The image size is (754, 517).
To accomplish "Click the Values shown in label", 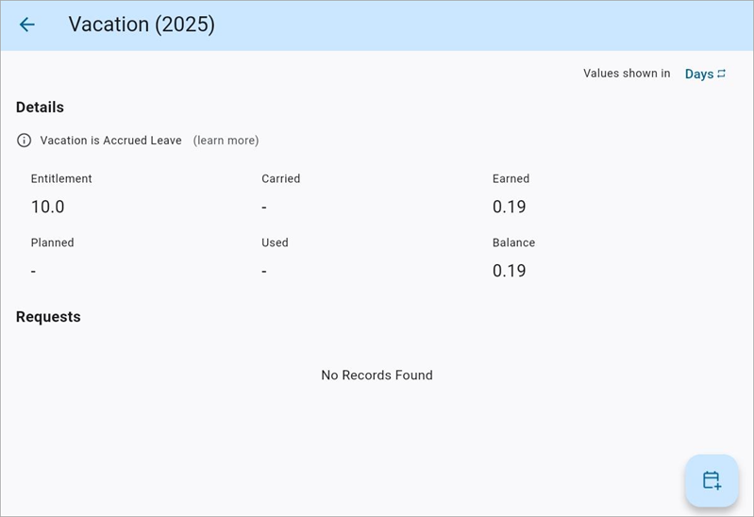I will (x=627, y=74).
